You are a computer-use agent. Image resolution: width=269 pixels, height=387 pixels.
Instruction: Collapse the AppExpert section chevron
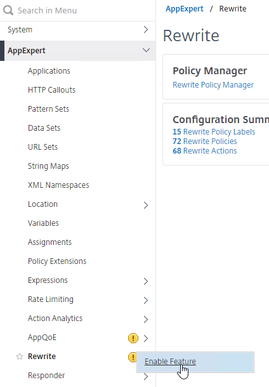146,50
